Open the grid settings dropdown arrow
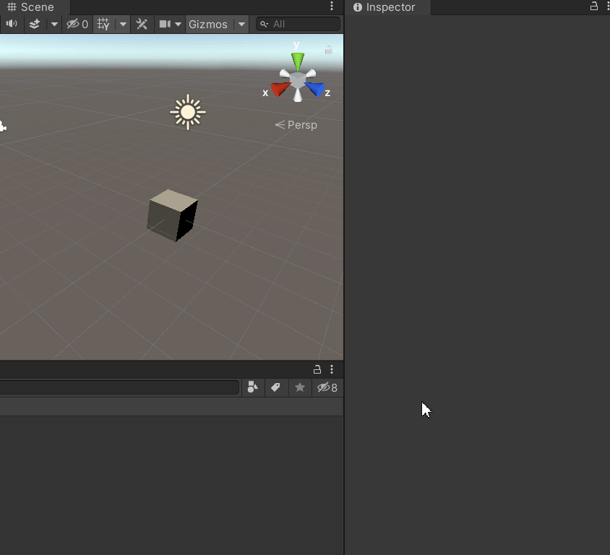The image size is (610, 555). [x=123, y=24]
